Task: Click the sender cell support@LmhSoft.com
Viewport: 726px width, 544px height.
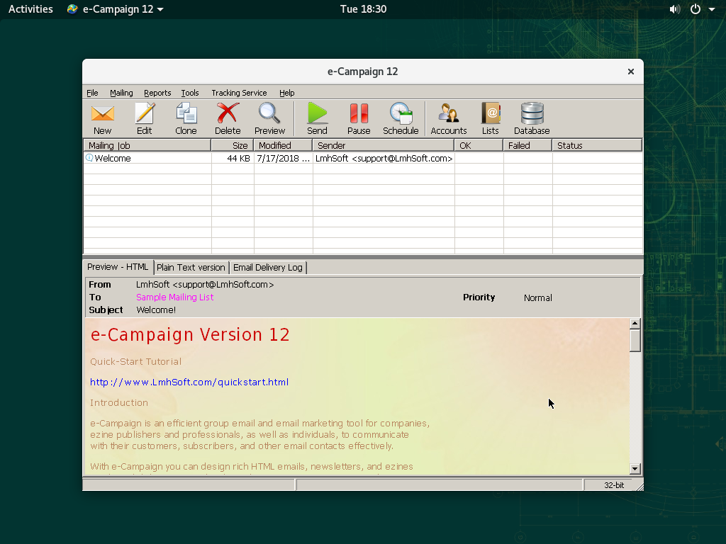Action: click(384, 158)
